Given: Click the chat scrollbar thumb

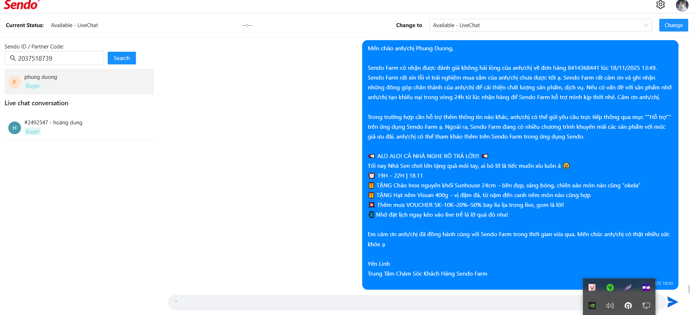Looking at the screenshot, I should [x=689, y=289].
